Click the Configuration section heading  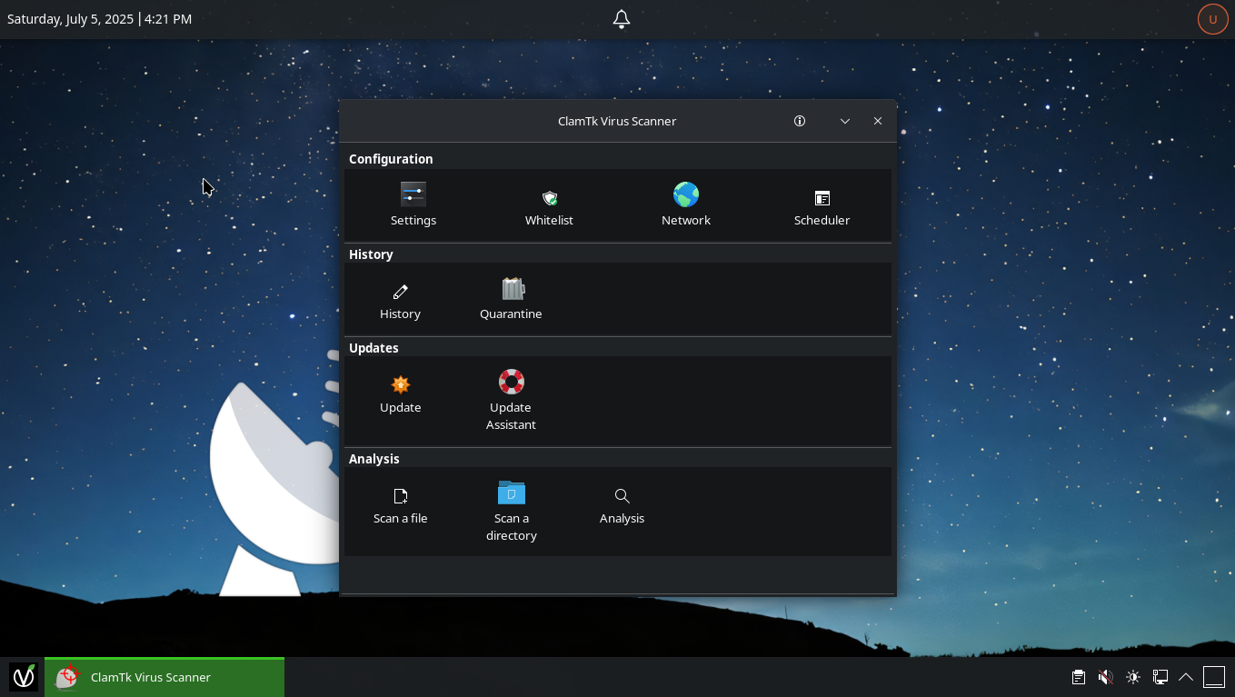pos(391,159)
